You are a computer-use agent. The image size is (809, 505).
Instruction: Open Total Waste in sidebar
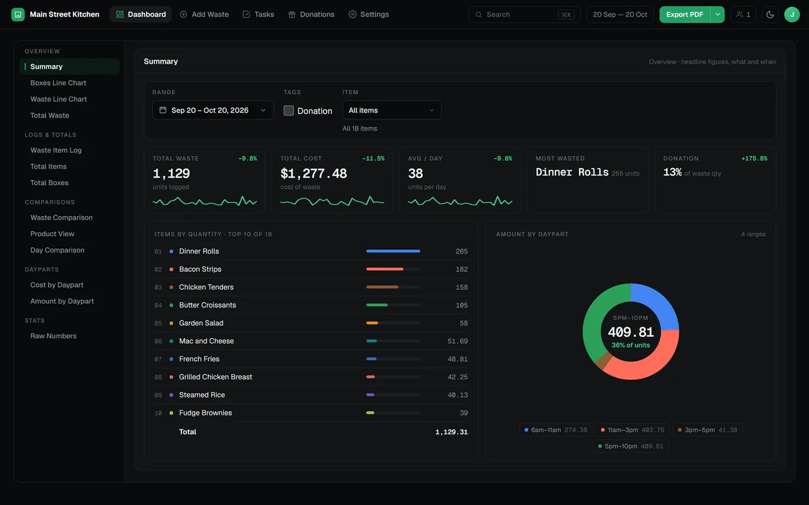pos(70,116)
